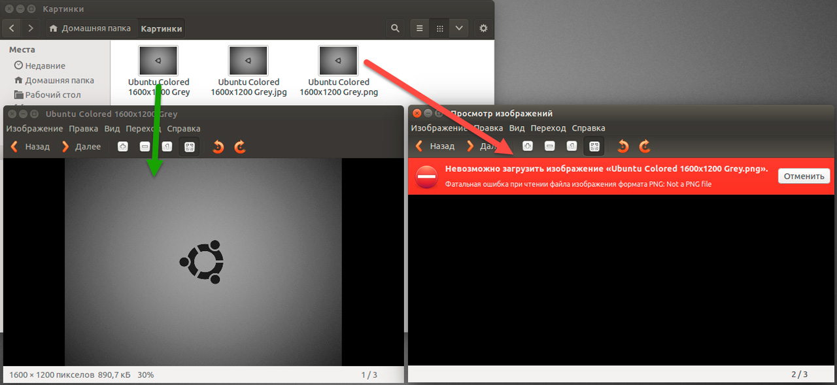Open search in the file manager
The width and height of the screenshot is (837, 385).
(395, 29)
